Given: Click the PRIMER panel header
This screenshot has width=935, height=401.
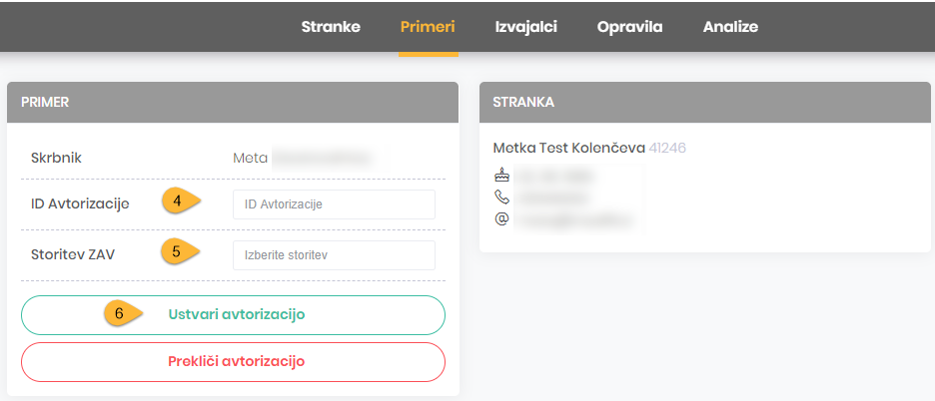Looking at the screenshot, I should click(x=232, y=102).
